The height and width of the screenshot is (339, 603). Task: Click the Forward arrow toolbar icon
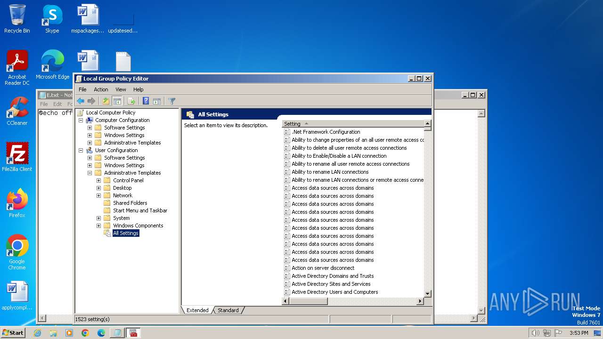click(91, 101)
